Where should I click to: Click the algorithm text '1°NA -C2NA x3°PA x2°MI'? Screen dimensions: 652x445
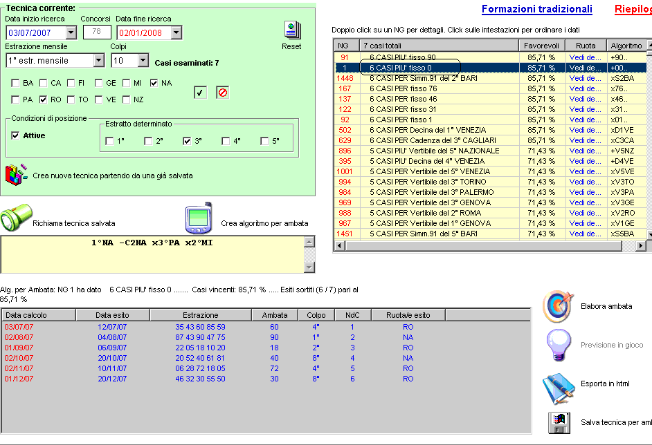pyautogui.click(x=152, y=243)
